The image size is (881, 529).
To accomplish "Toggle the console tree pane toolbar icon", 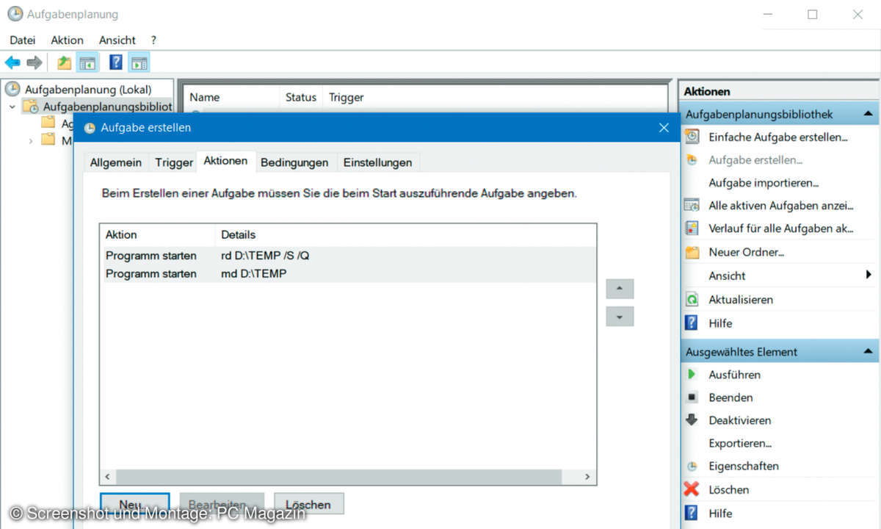I will coord(87,63).
